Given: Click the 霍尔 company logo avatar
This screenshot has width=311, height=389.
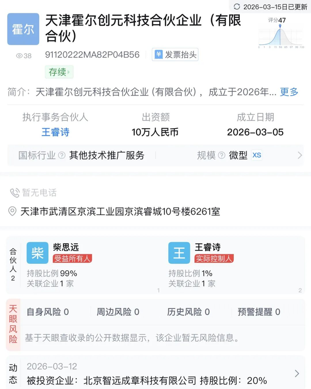Looking at the screenshot, I should coord(23,29).
